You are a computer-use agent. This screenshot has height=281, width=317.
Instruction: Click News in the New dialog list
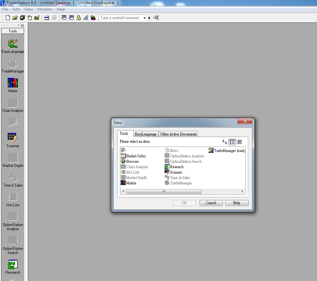172,151
